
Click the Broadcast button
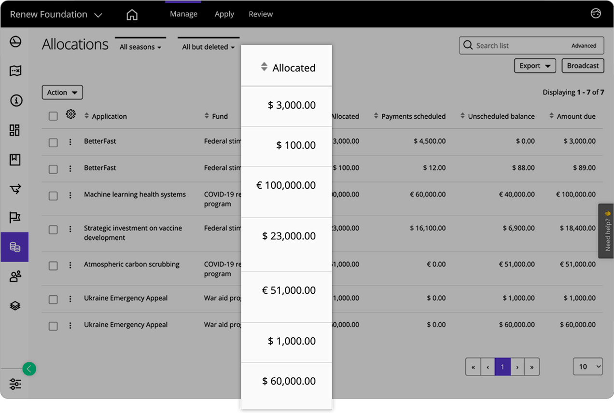coord(583,66)
